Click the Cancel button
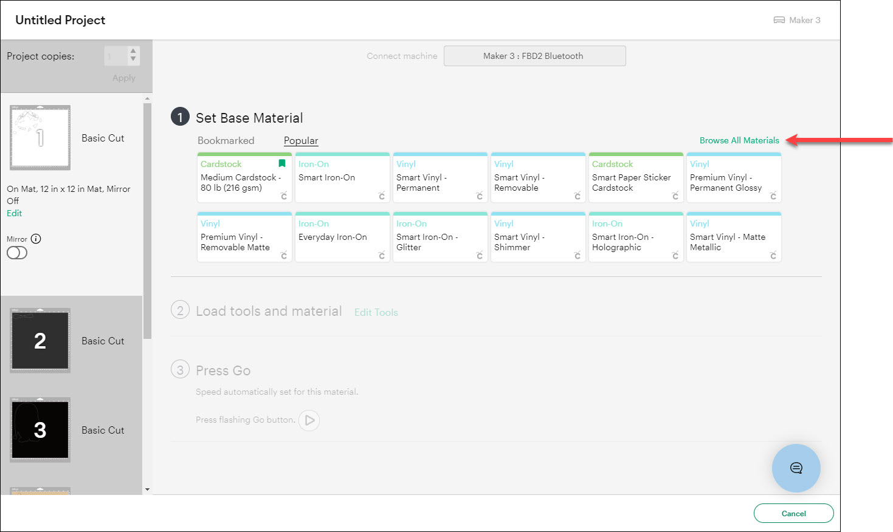The height and width of the screenshot is (532, 893). (x=793, y=513)
